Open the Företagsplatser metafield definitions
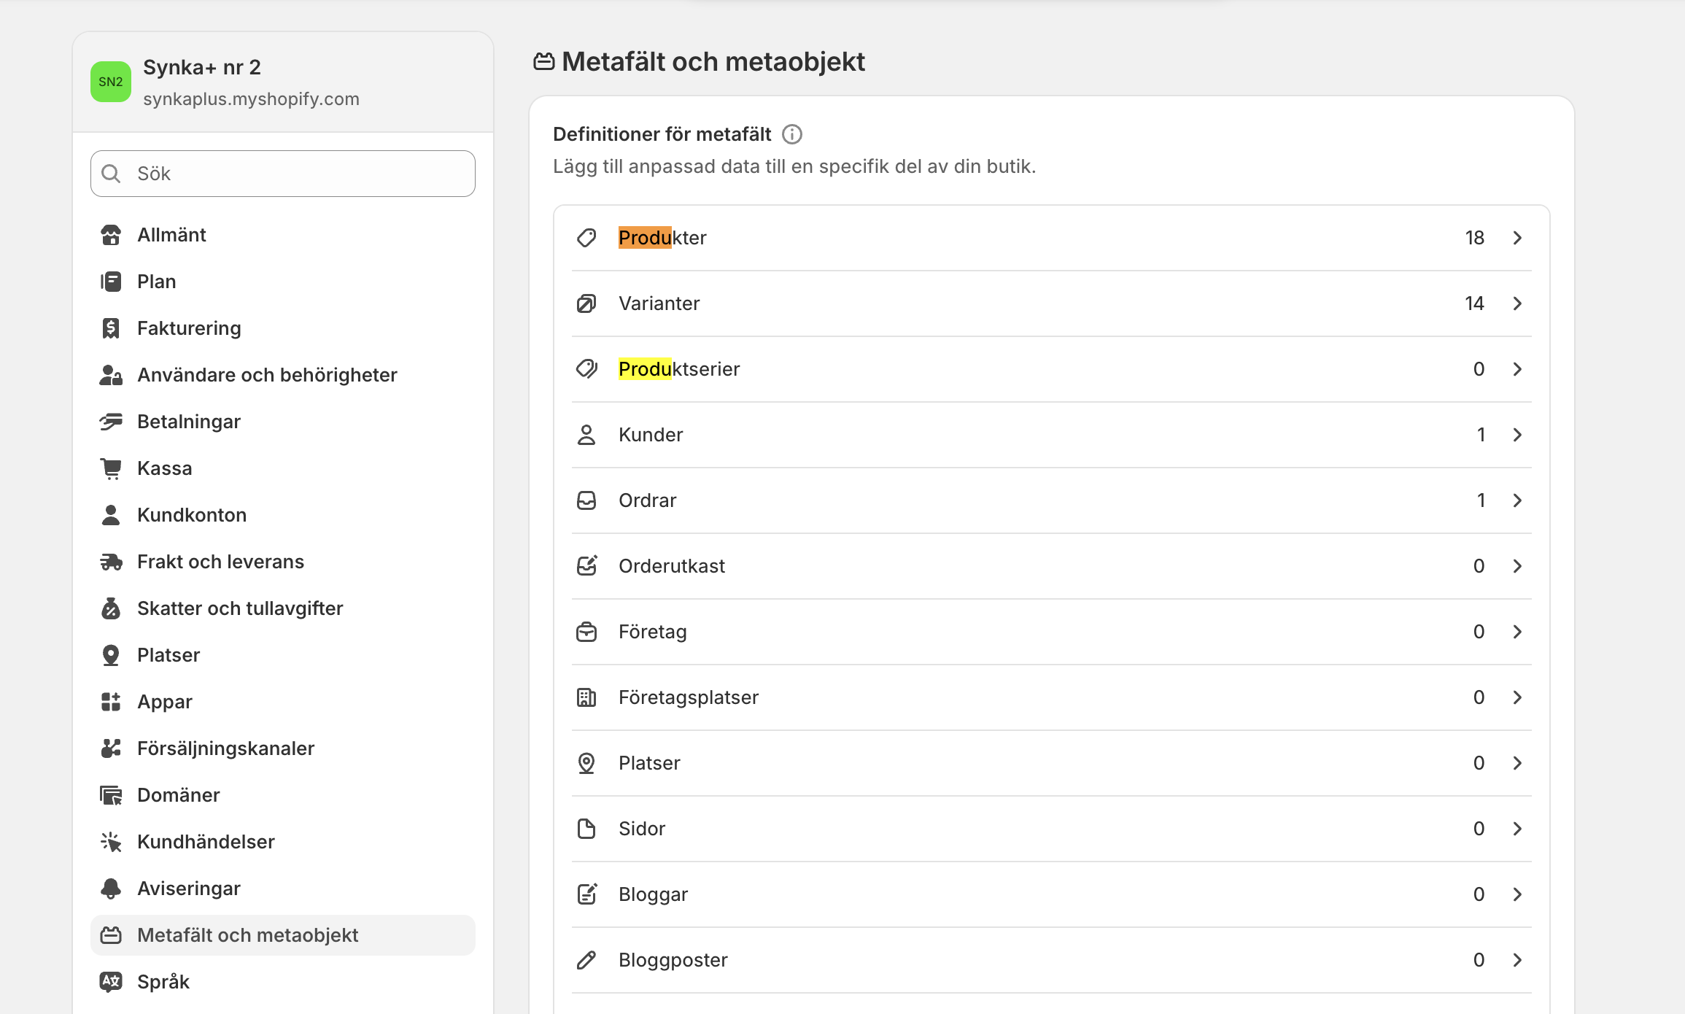1685x1014 pixels. click(688, 697)
